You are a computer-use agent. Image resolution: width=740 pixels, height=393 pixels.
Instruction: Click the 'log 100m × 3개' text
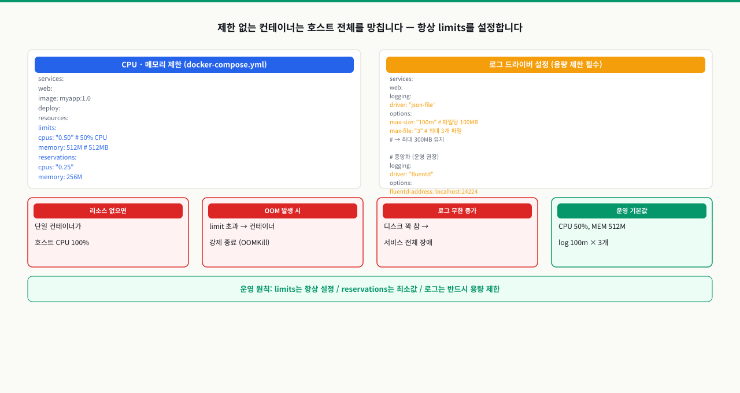pyautogui.click(x=583, y=242)
